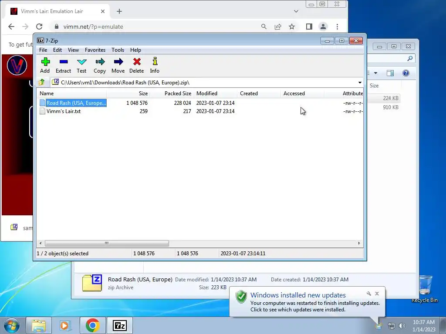446x334 pixels.
Task: Delete selected file with red X icon
Action: (136, 65)
